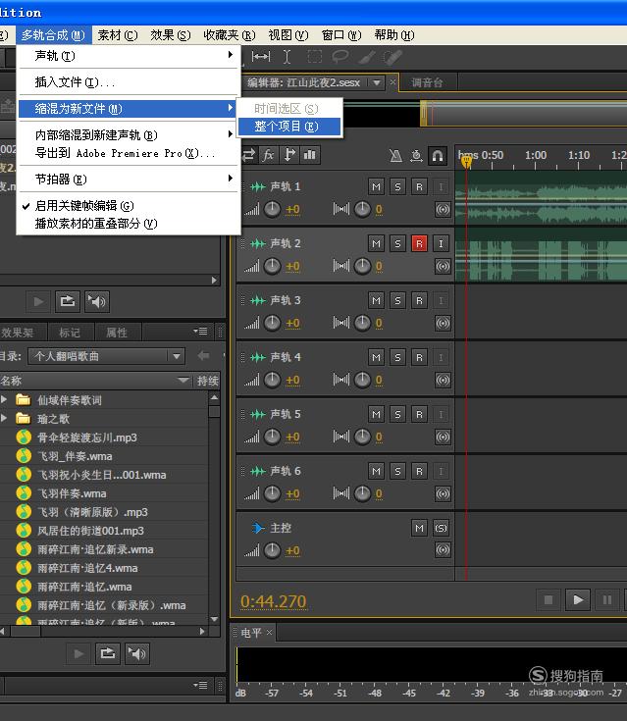Open the media browser panel options menu
Viewport: 627px width, 721px height.
coord(200,332)
